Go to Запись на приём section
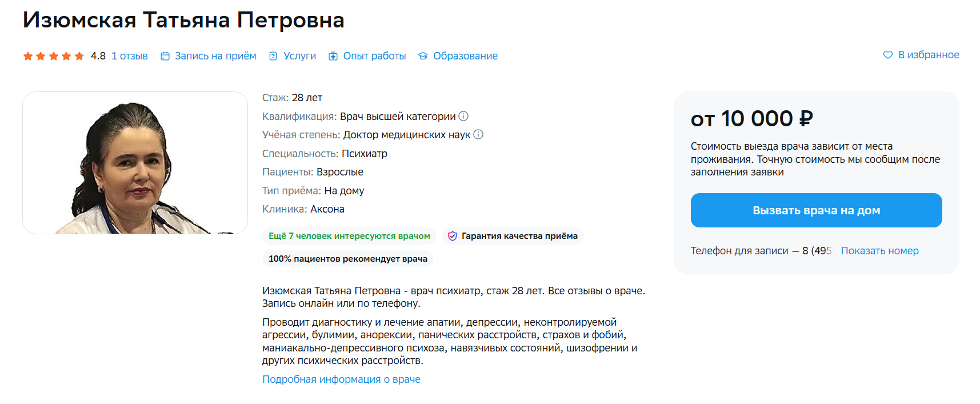Image resolution: width=980 pixels, height=404 pixels. coord(215,56)
